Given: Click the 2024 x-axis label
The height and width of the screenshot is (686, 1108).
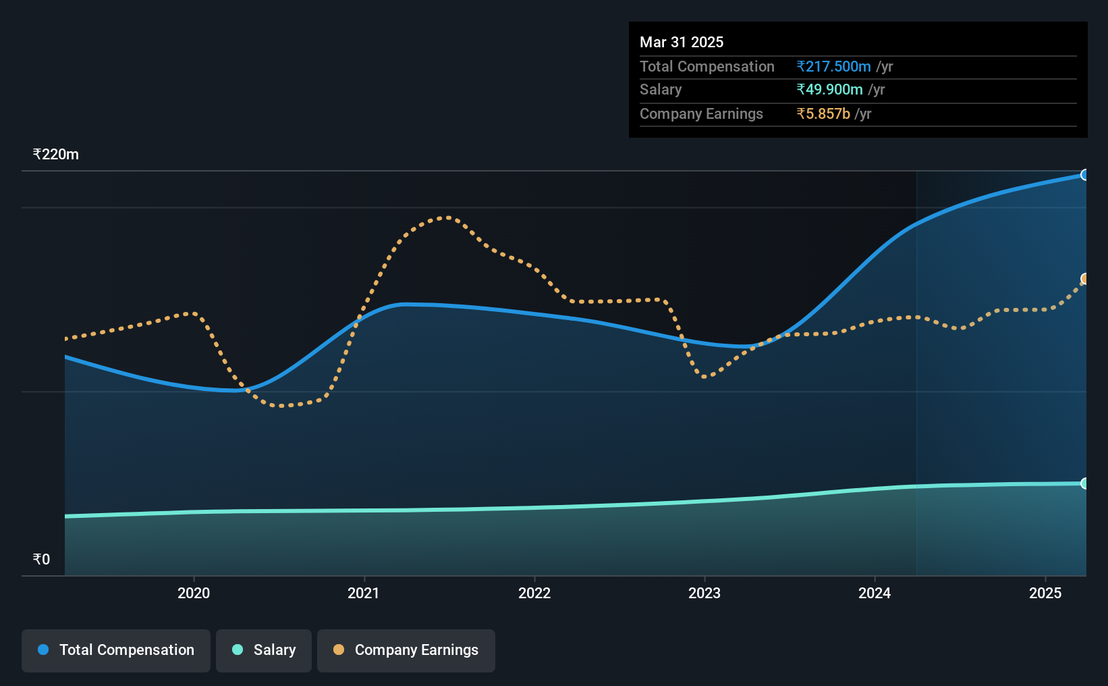Looking at the screenshot, I should (x=875, y=593).
